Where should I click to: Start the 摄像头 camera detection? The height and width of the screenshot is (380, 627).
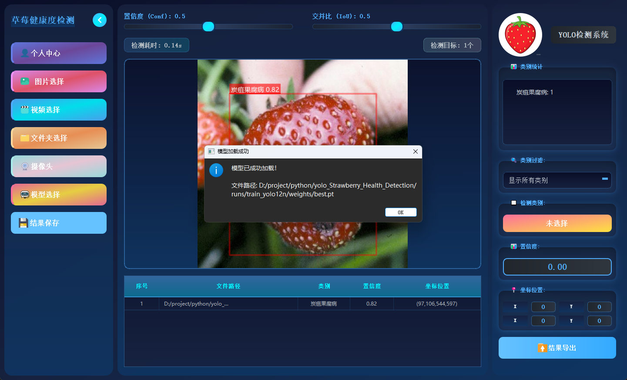(59, 166)
